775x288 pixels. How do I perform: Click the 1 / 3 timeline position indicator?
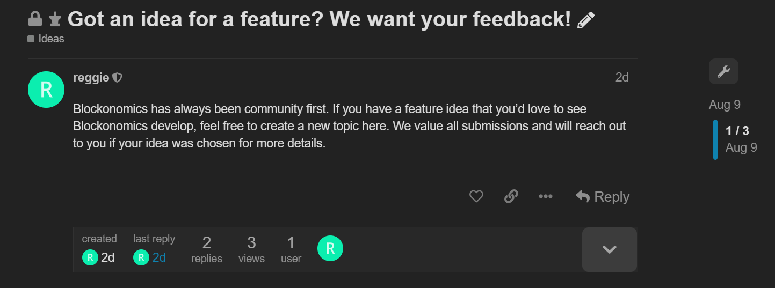737,130
